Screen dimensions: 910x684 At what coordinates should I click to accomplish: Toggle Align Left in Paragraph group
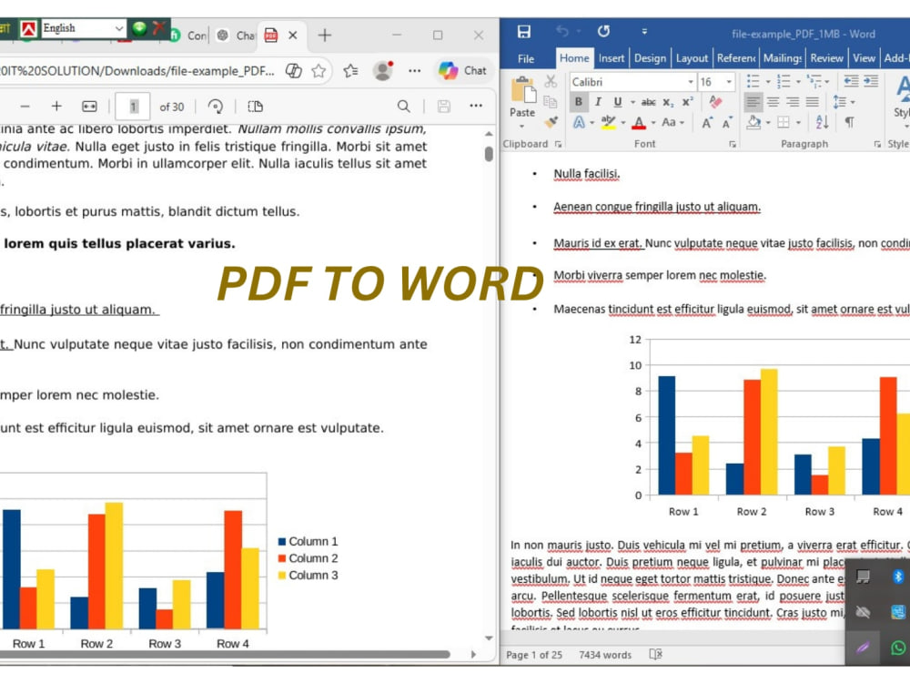[753, 102]
